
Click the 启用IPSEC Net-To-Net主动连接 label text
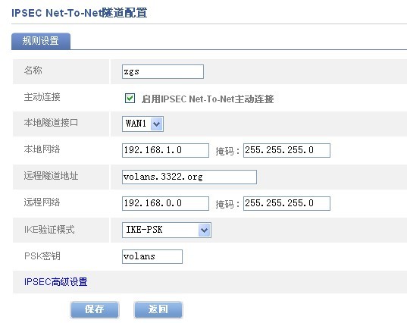[x=208, y=99]
